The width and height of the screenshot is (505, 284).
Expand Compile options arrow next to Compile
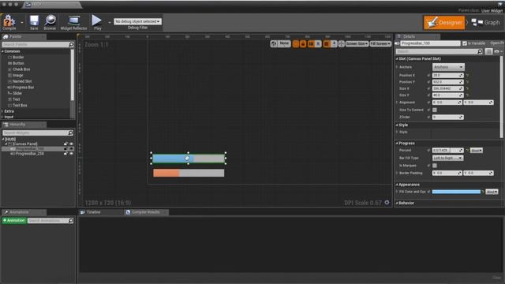(x=22, y=23)
